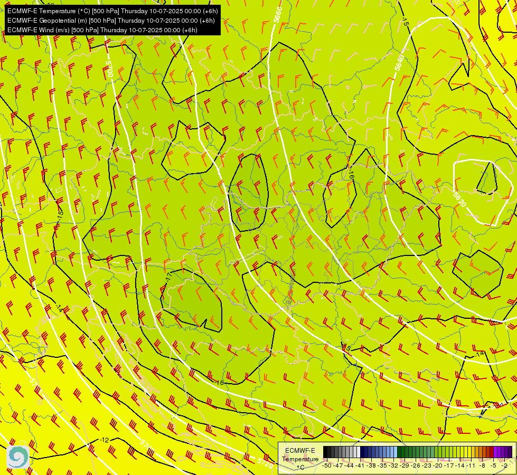
Task: Click the legend title ECMWF-E Temperature °C
Action: (x=300, y=459)
